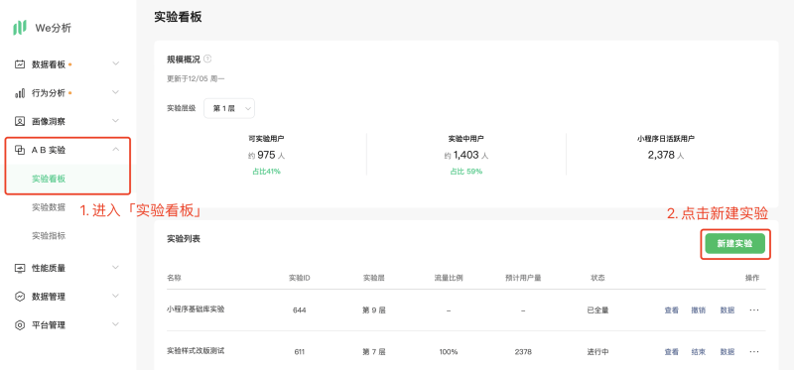Click 查看 for 小程序基础库实验
Screen dimensions: 794x370
(x=672, y=310)
